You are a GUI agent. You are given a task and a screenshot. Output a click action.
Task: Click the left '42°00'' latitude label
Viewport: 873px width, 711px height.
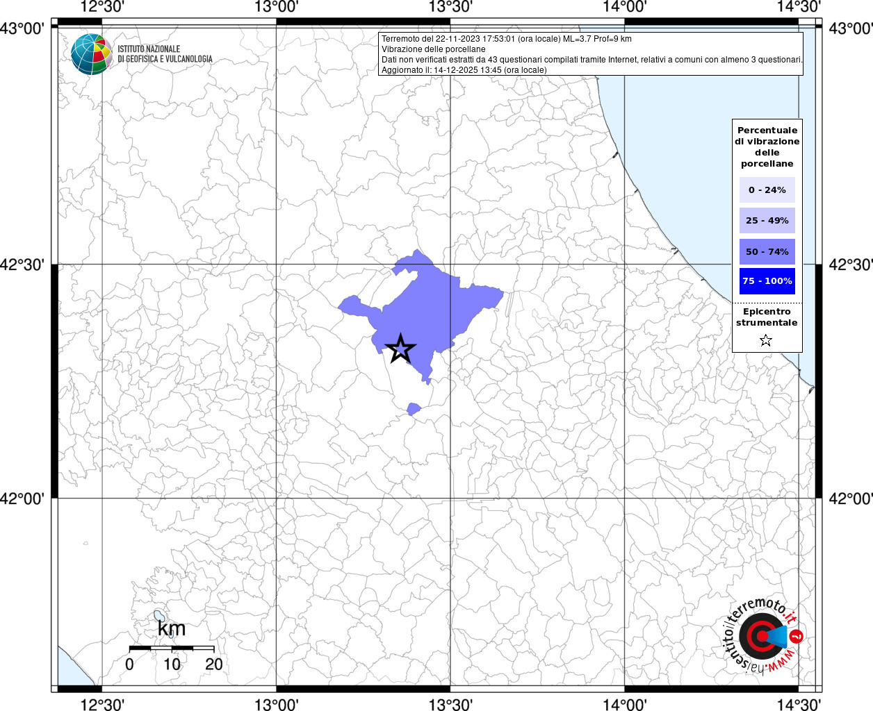click(x=23, y=499)
